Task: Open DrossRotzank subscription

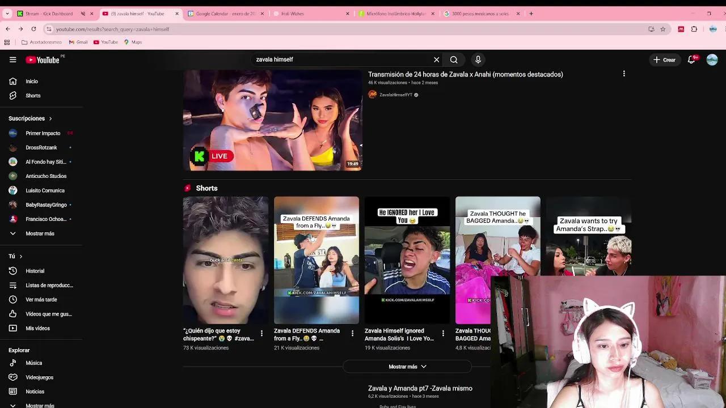Action: (x=41, y=147)
